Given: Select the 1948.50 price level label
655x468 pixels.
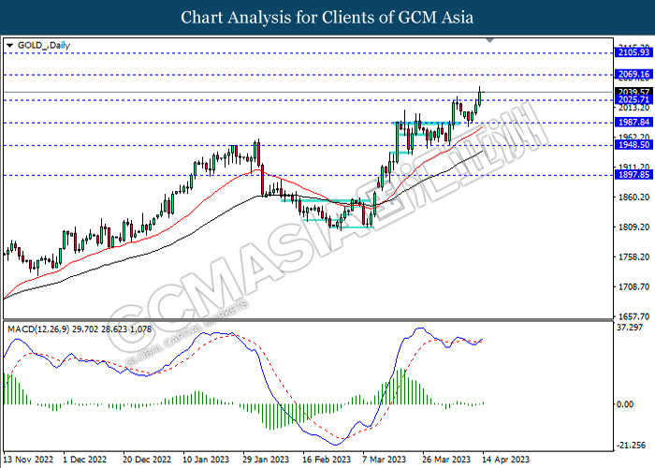Looking at the screenshot, I should [x=633, y=144].
